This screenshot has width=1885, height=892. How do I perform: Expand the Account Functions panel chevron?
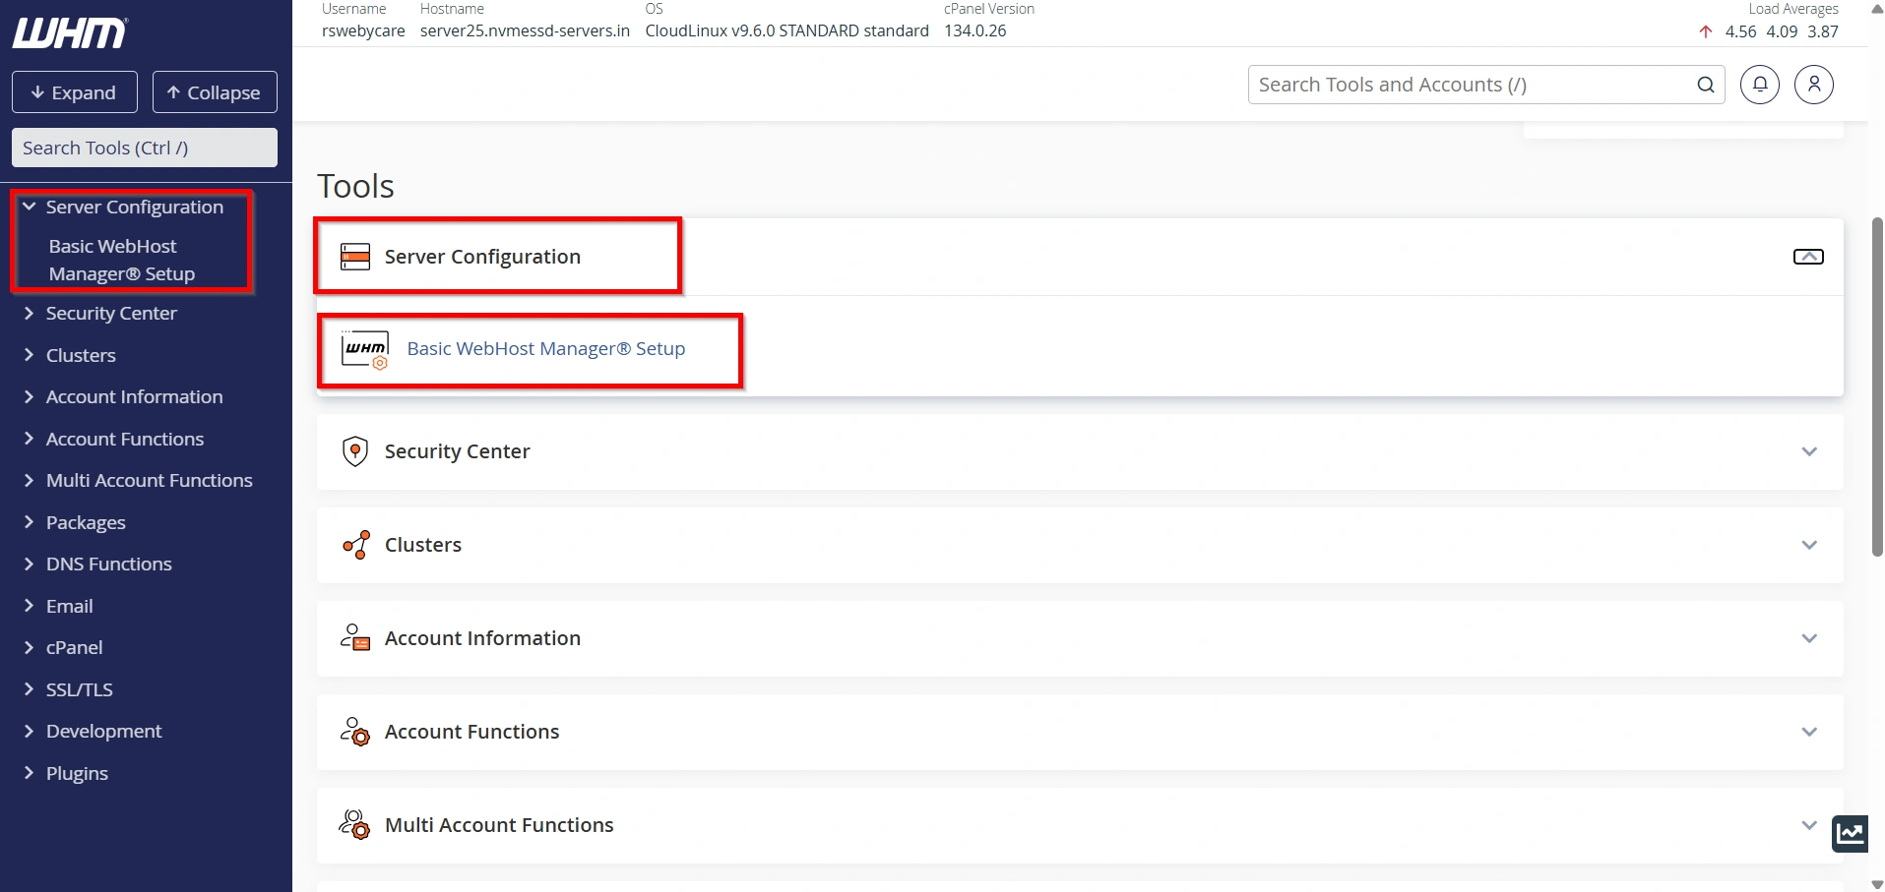click(1809, 732)
